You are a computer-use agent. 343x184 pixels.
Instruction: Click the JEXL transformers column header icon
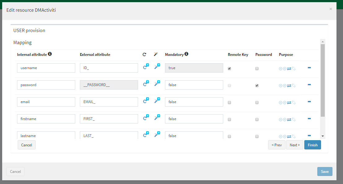coord(144,54)
